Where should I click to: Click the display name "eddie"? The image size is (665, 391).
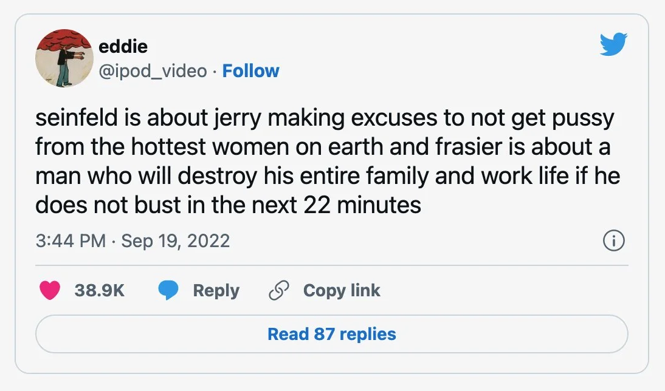(123, 46)
